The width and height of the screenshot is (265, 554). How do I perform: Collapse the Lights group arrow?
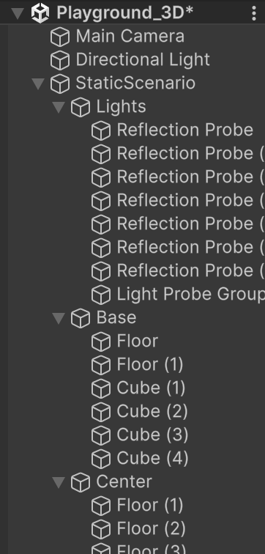[x=59, y=107]
